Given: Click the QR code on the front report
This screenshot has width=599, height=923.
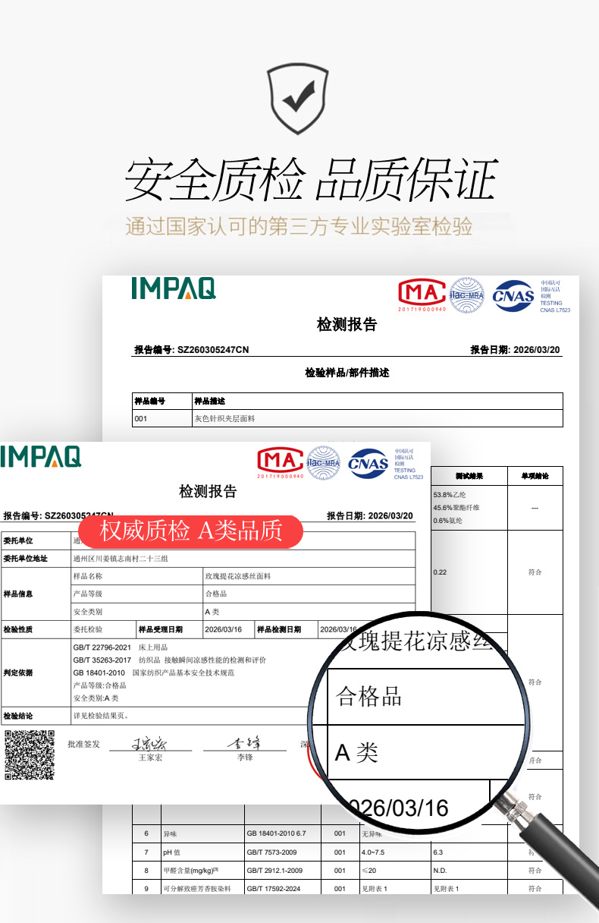Looking at the screenshot, I should coord(30,754).
